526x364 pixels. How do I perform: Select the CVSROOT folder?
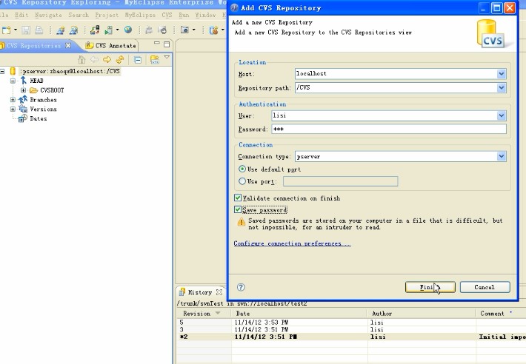pyautogui.click(x=52, y=90)
